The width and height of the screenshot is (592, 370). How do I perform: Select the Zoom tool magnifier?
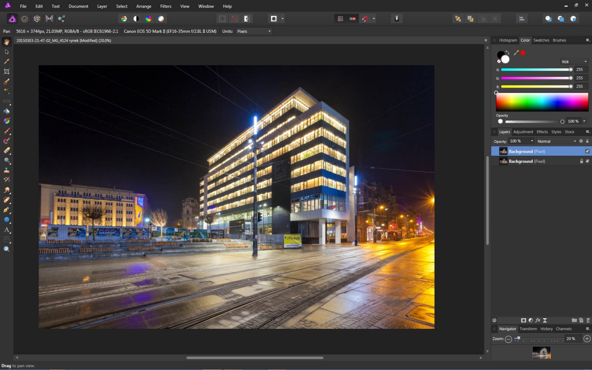(x=6, y=249)
